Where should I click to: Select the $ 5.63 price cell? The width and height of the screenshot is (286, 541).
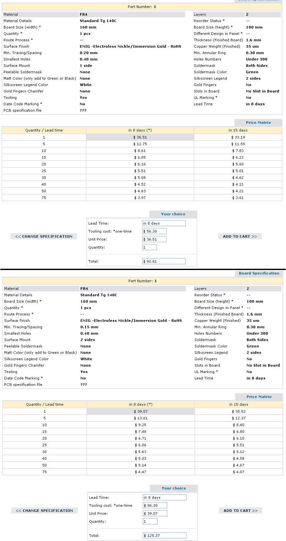pyautogui.click(x=141, y=452)
